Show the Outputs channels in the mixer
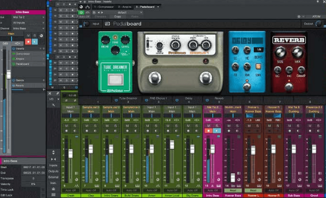Viewport: 326px width, 198px height. tap(54, 171)
